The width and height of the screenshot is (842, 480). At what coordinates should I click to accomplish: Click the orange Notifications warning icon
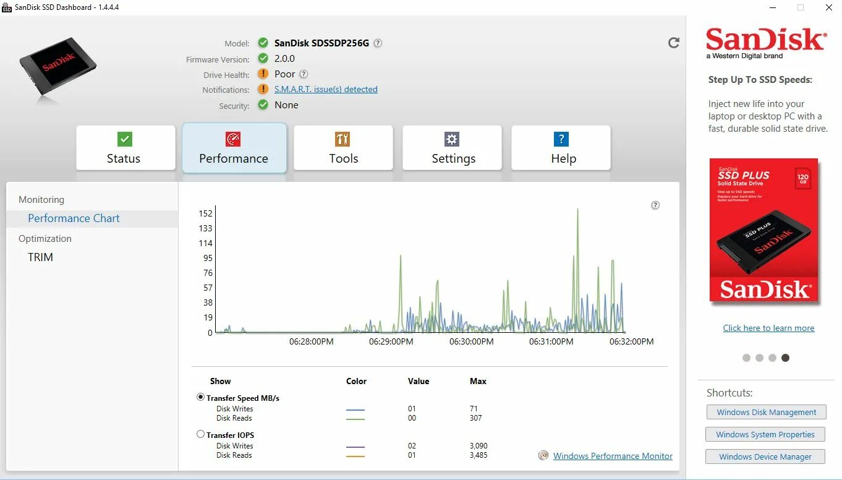tap(263, 89)
